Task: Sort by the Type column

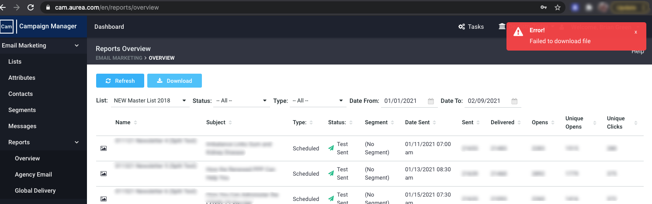Action: [302, 122]
